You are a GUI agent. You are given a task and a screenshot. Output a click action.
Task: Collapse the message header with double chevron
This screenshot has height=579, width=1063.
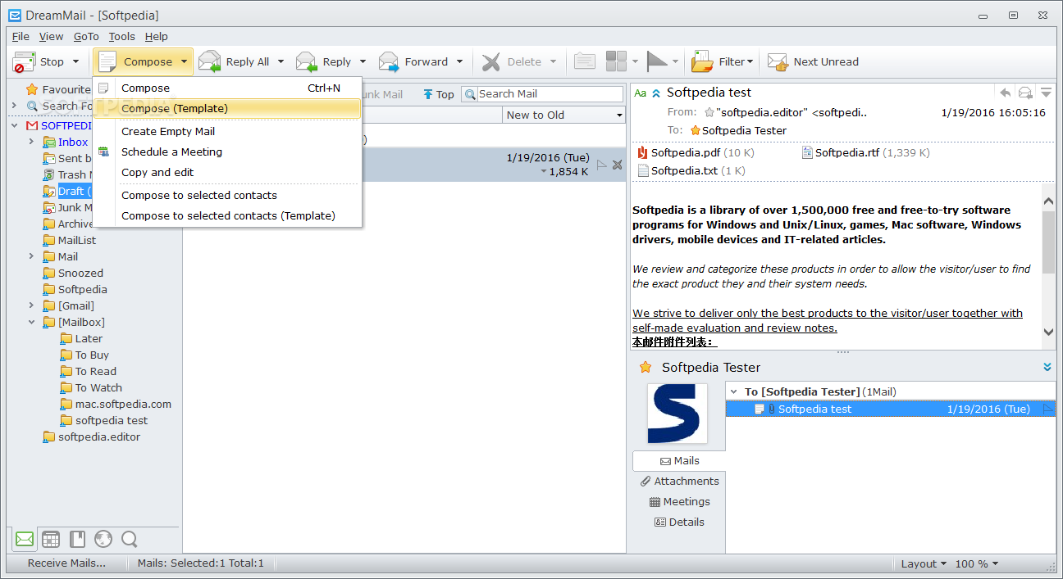coord(656,93)
